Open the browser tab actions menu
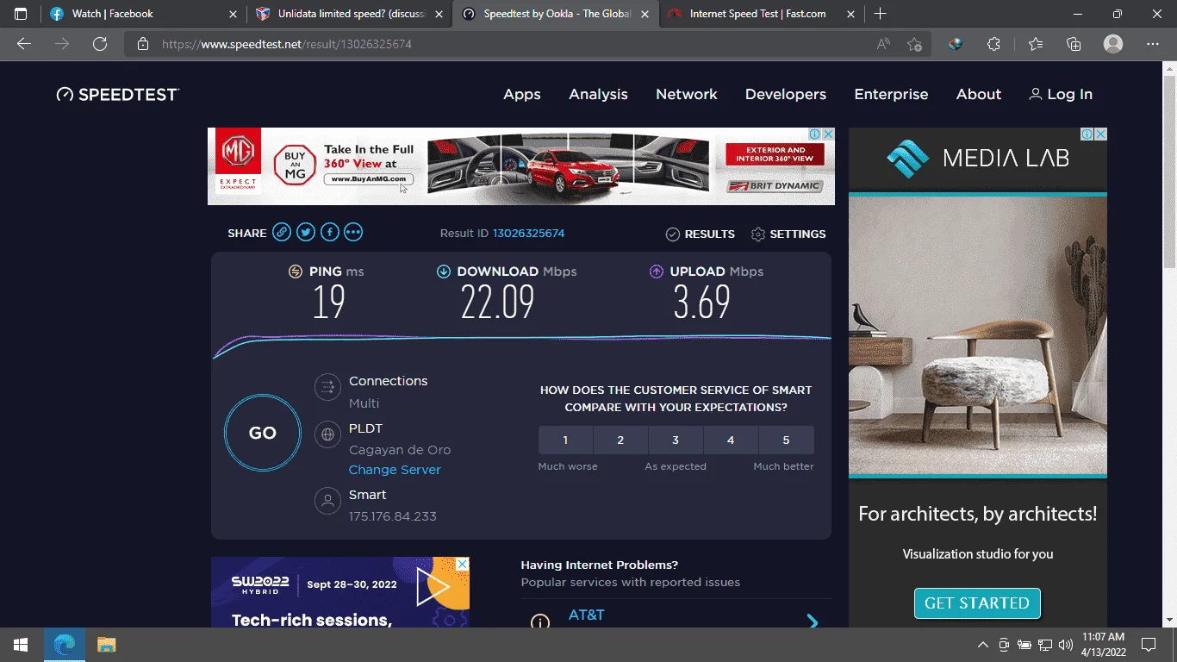1177x662 pixels. (x=21, y=14)
